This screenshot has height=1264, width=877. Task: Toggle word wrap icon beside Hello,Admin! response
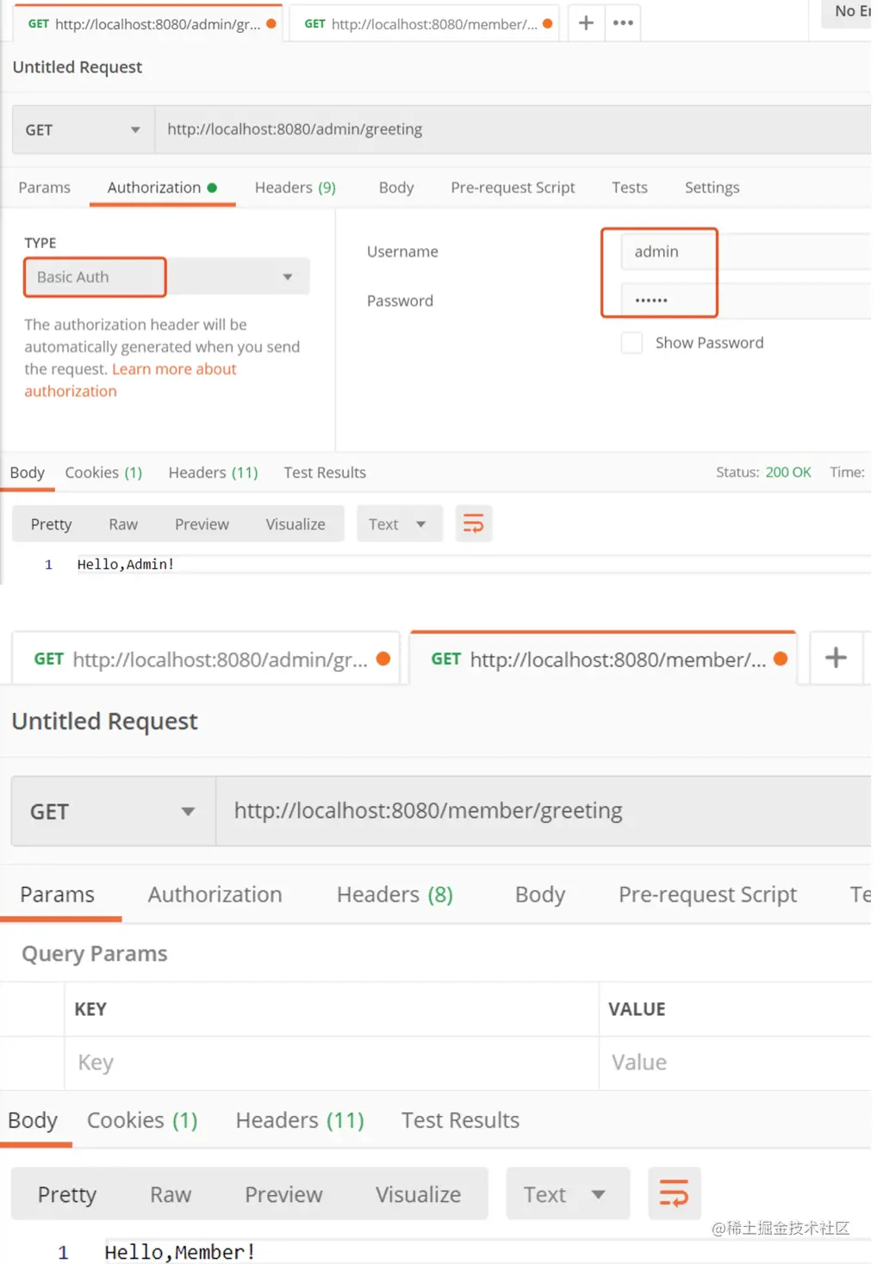click(473, 524)
